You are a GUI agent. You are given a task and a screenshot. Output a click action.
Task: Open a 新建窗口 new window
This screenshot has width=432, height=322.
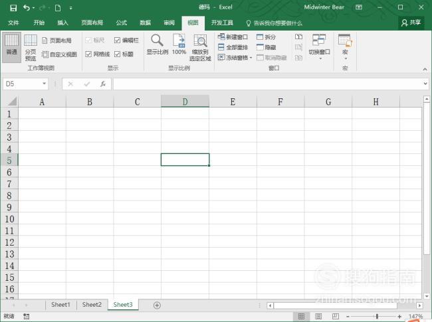tap(233, 37)
